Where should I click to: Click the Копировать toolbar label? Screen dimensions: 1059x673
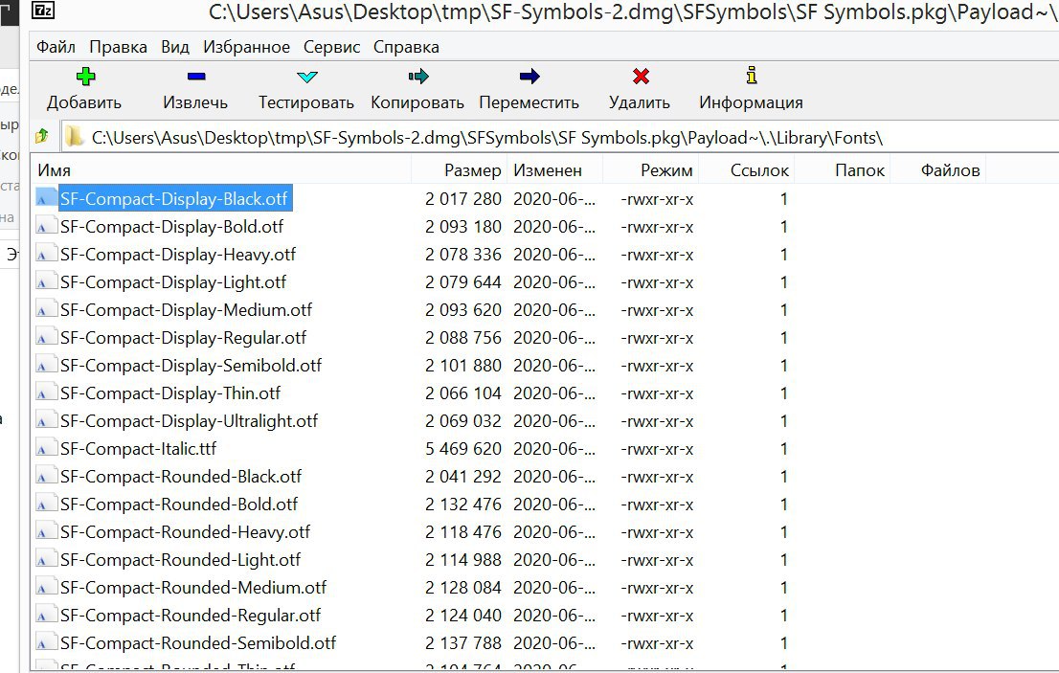tap(417, 102)
